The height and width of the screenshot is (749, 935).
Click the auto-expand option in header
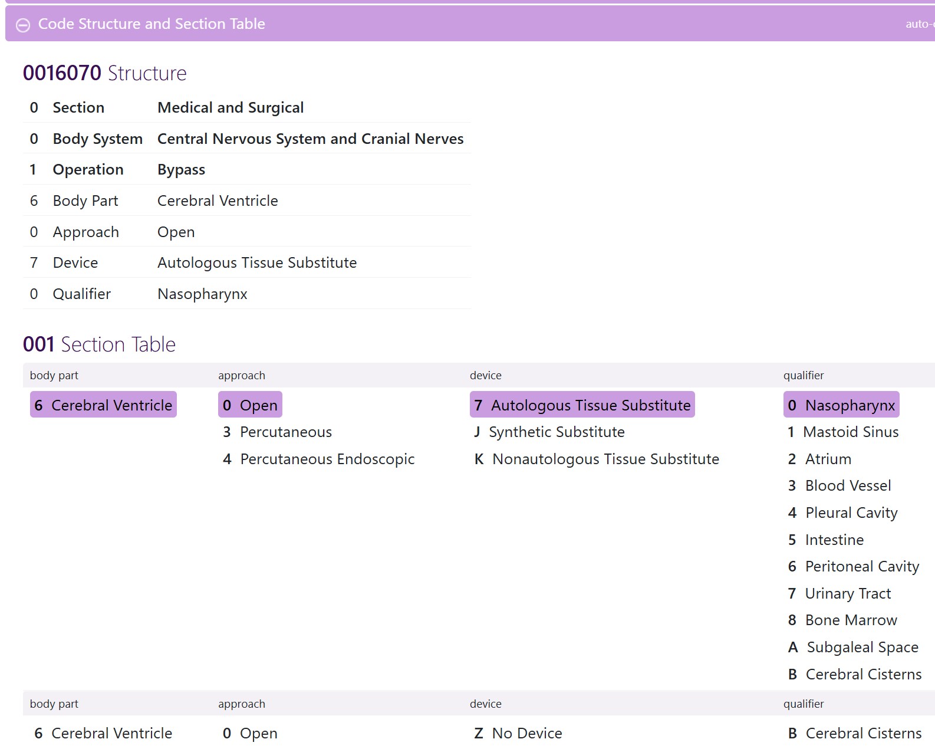click(x=919, y=24)
